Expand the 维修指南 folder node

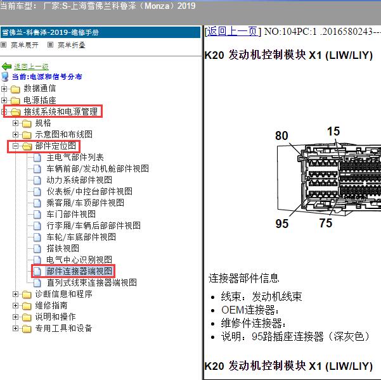(16, 305)
